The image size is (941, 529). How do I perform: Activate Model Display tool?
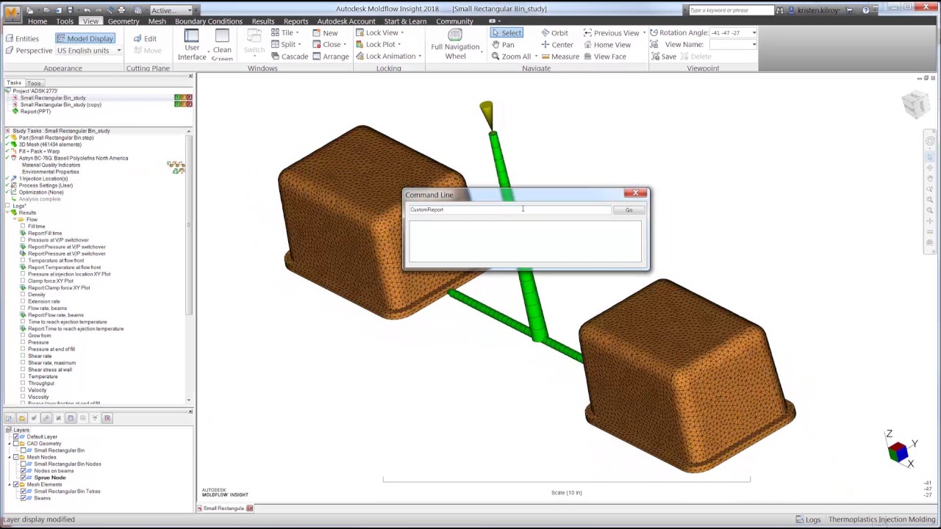tap(85, 38)
